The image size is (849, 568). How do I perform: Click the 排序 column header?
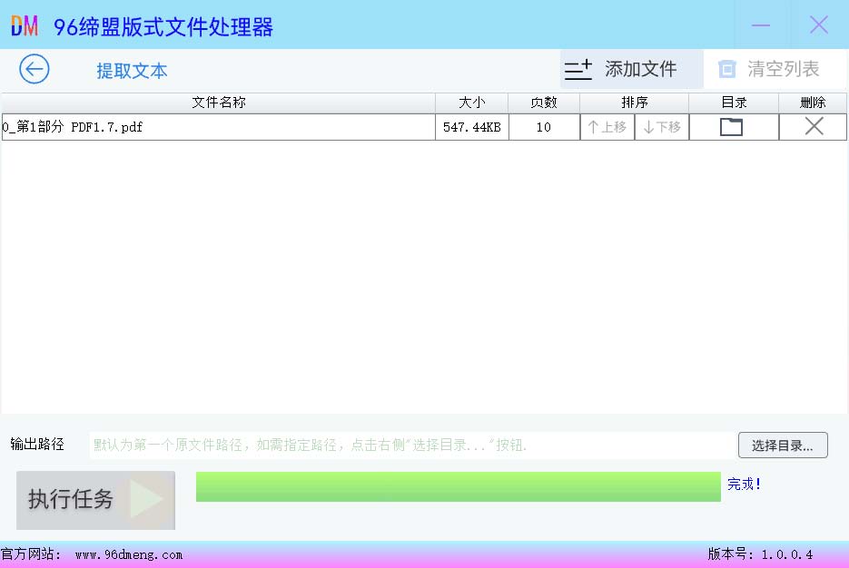point(634,103)
